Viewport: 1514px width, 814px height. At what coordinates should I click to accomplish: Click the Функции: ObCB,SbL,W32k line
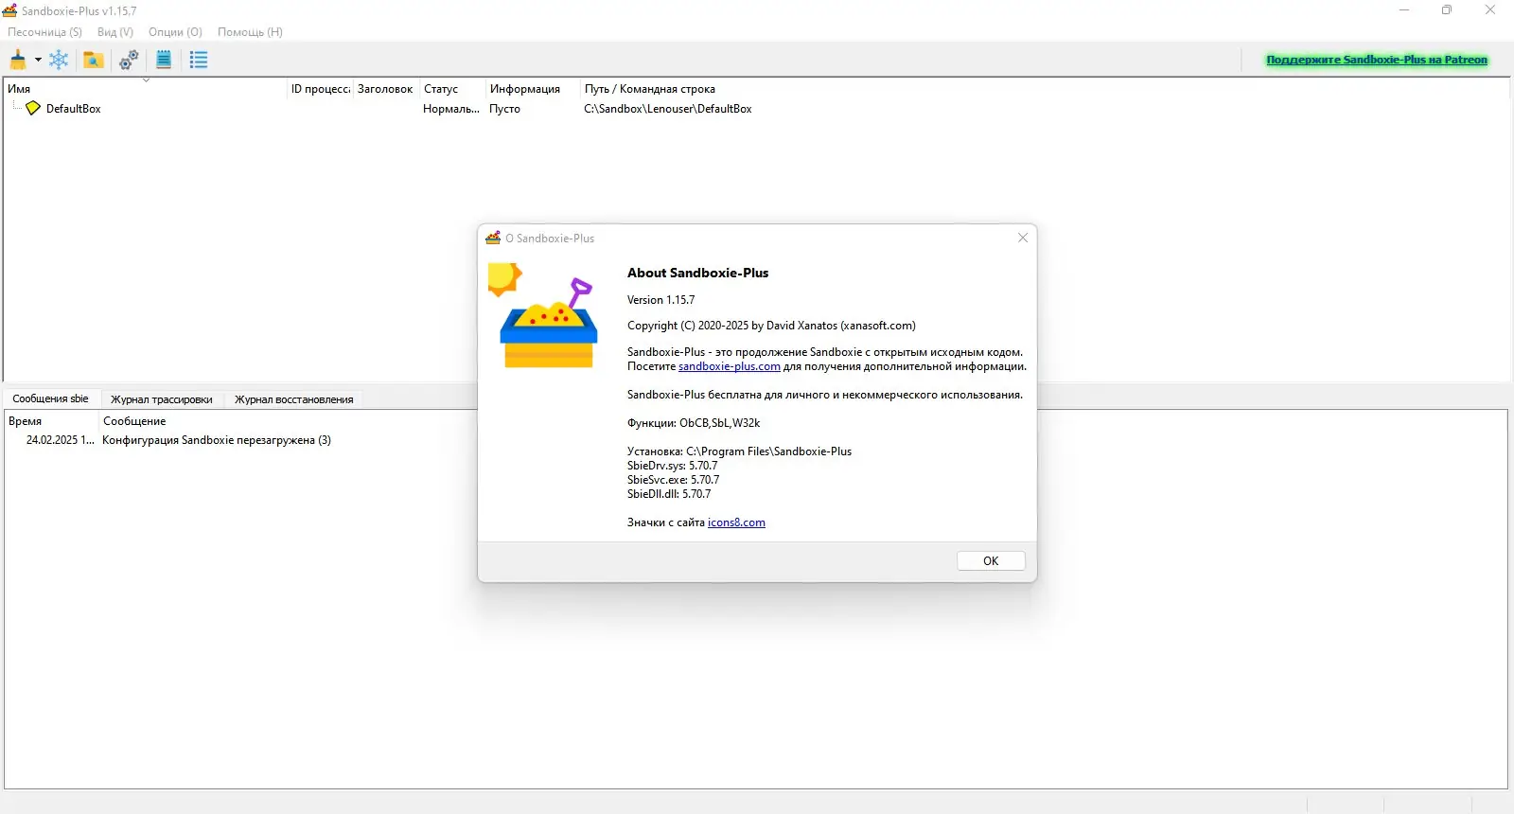coord(694,423)
